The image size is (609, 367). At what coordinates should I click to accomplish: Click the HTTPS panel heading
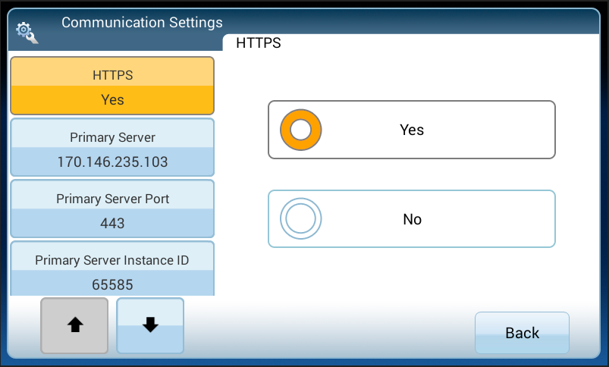pos(259,43)
